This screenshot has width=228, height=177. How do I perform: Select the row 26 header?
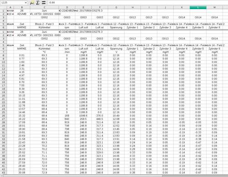click(3, 116)
